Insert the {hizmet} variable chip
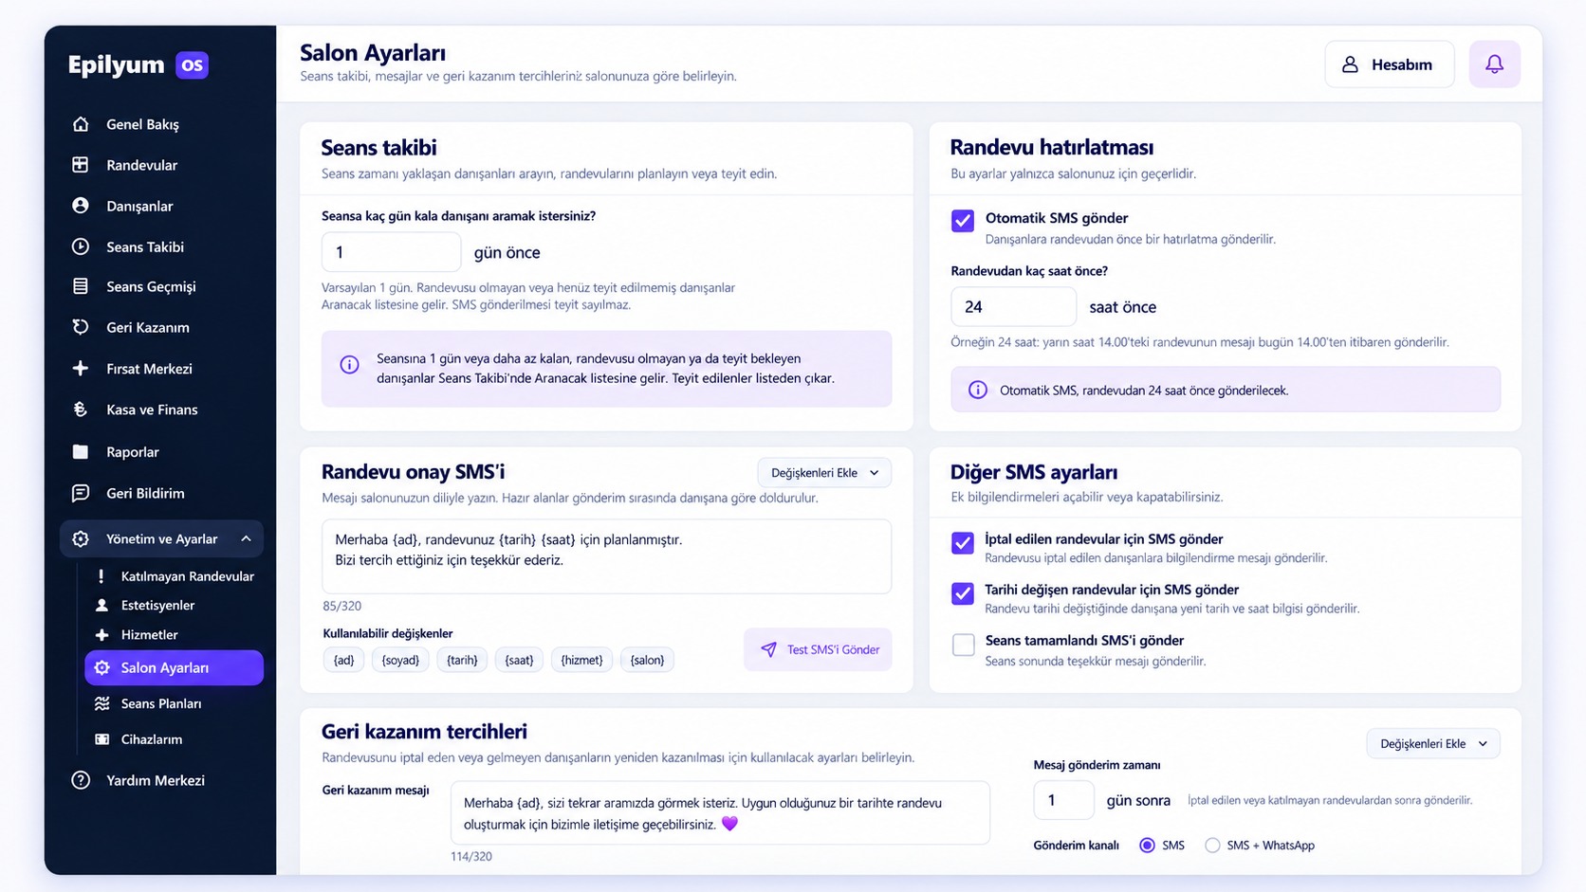The height and width of the screenshot is (892, 1586). pos(581,660)
